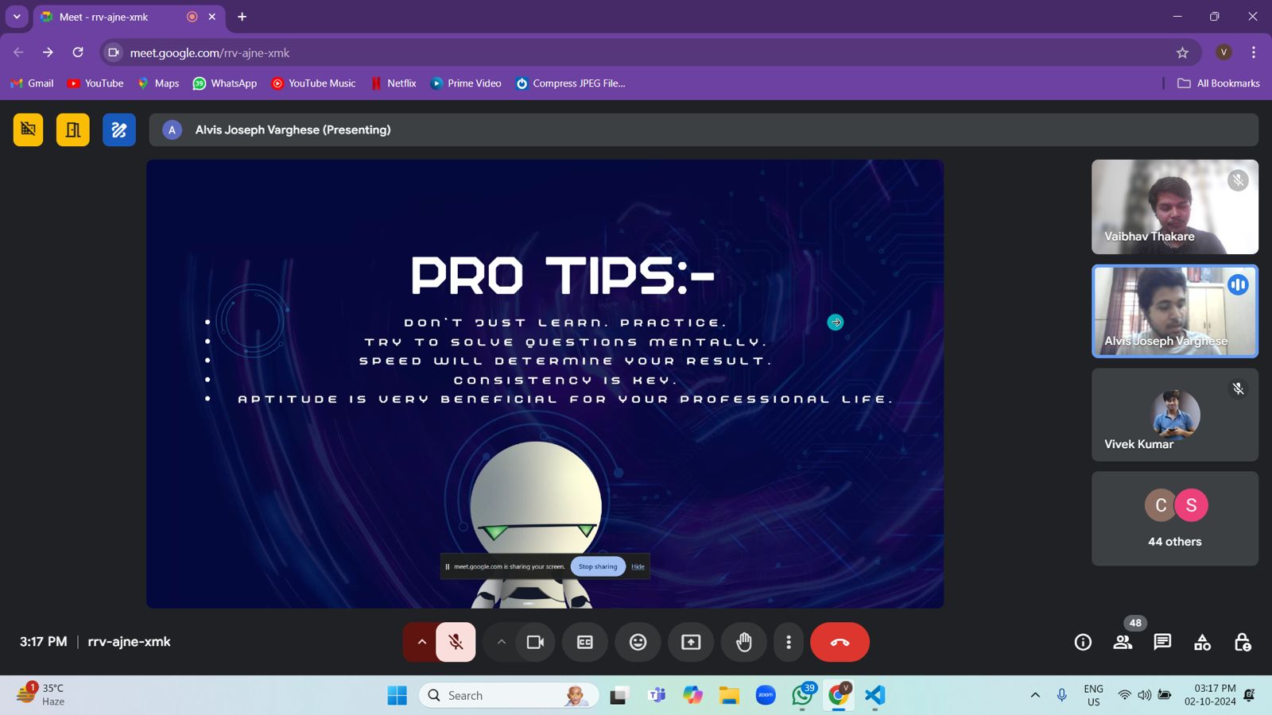Toggle the camera on or off
Image resolution: width=1272 pixels, height=715 pixels.
(535, 642)
